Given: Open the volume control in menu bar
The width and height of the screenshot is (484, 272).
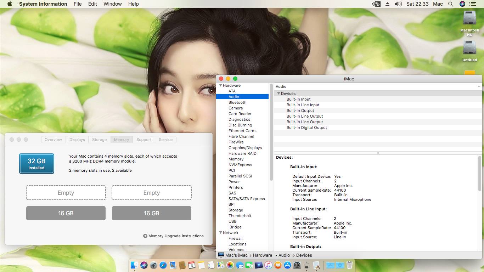Looking at the screenshot, I should 398,4.
